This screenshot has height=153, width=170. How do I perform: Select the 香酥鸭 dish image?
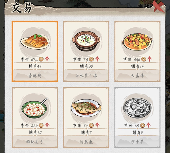coord(35,42)
